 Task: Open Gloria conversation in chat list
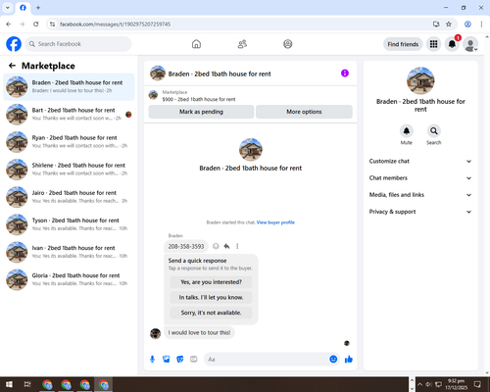[x=69, y=279]
